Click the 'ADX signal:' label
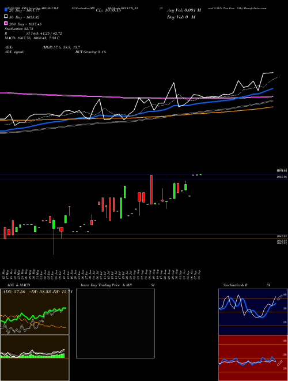288x381 pixels. [14, 52]
